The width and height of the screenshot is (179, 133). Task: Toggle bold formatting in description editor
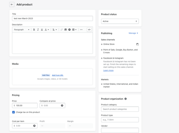point(34,30)
